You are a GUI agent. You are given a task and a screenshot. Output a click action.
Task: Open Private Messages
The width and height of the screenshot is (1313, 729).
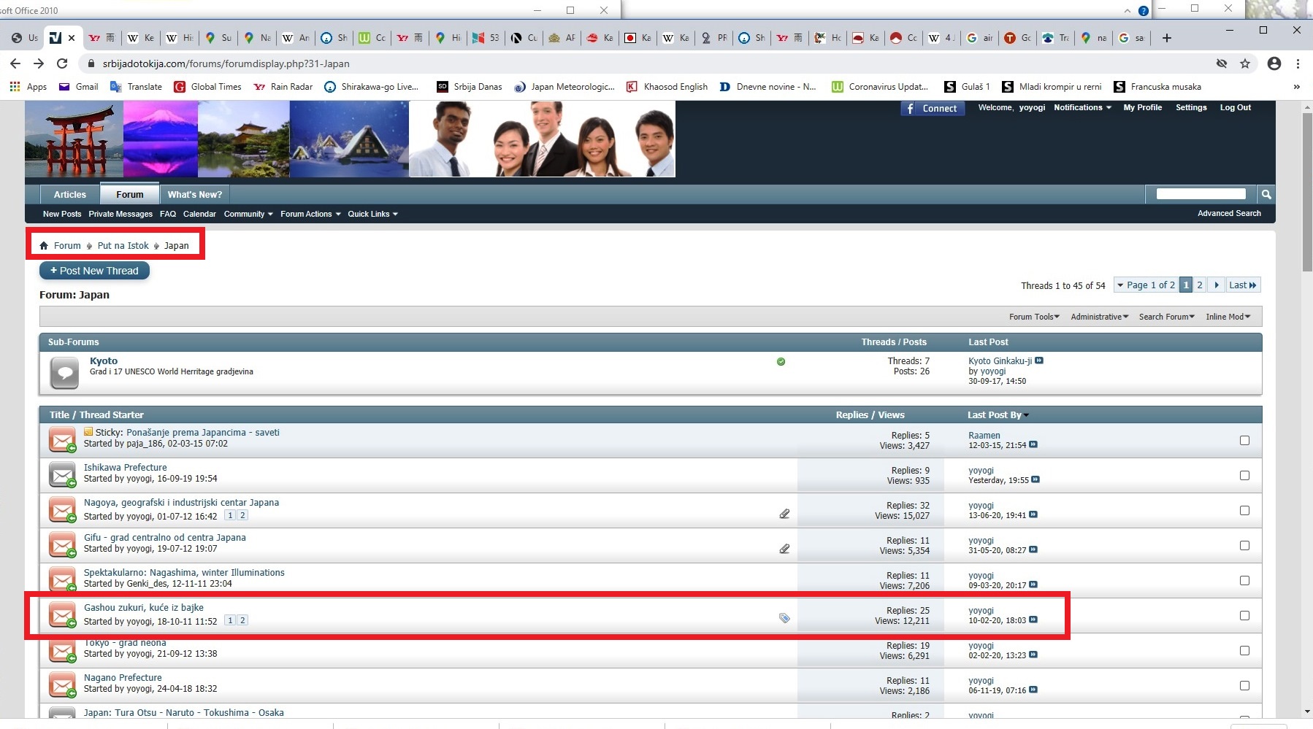120,214
